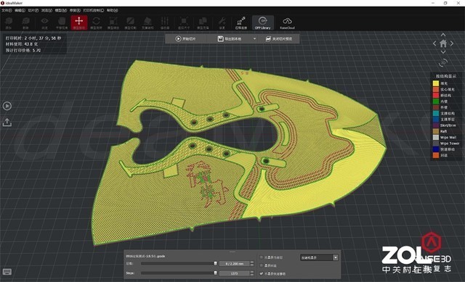Uncheck the checked travel-moves checkbox
The image size is (465, 282).
coord(262,274)
